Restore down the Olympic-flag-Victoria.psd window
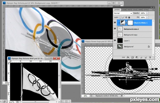Viewport: 160px width, 103px height. click(114, 3)
